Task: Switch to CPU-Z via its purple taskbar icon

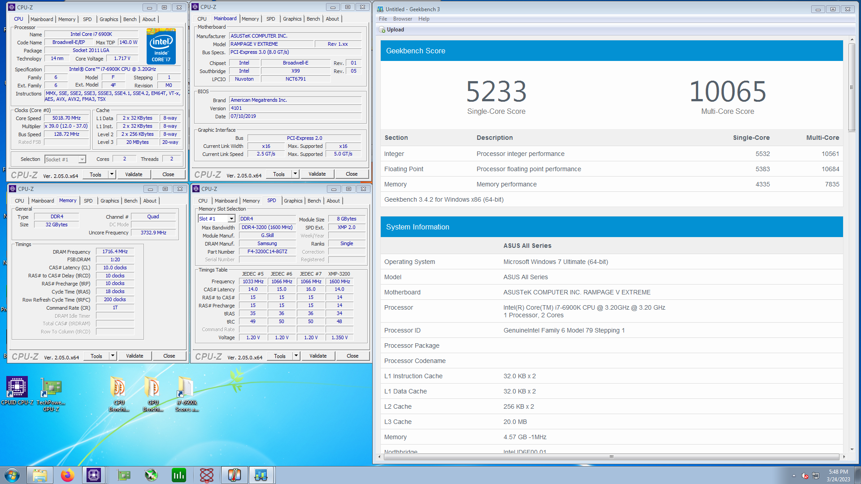Action: tap(94, 475)
